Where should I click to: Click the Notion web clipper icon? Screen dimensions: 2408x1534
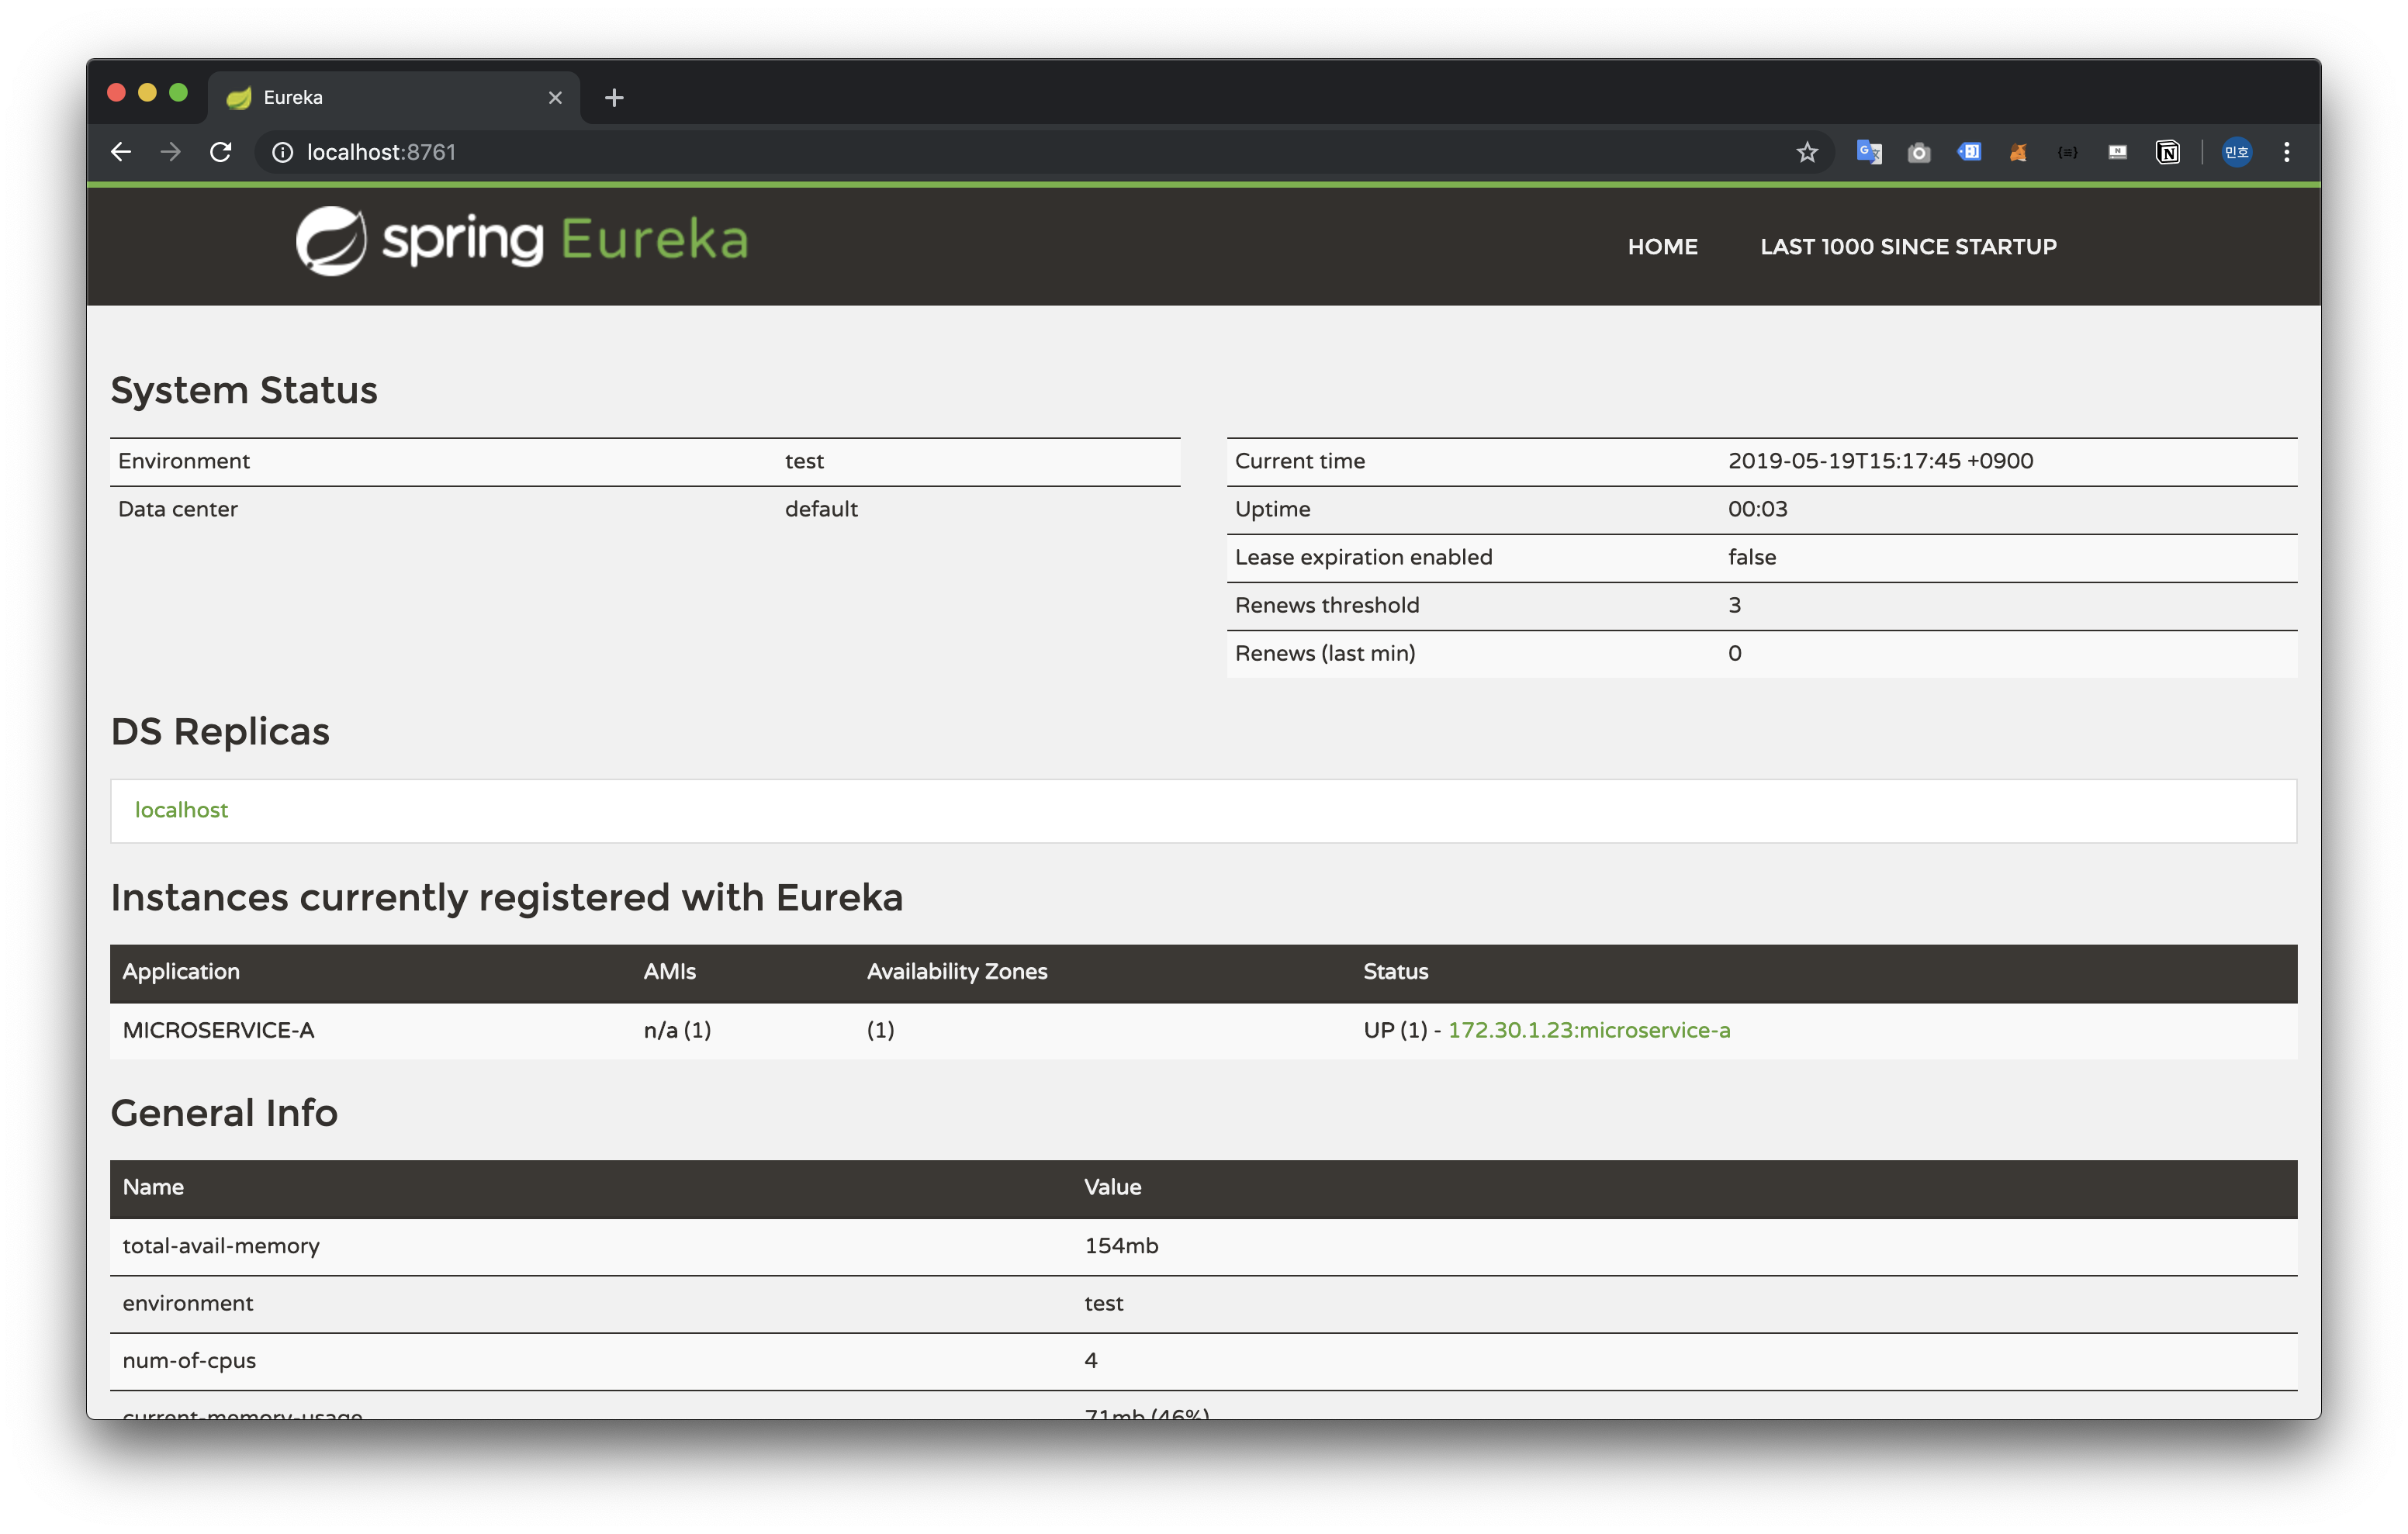2167,152
